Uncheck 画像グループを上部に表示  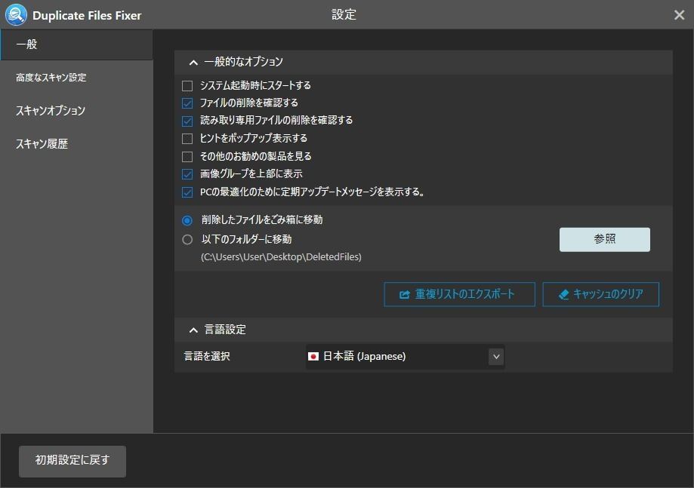187,174
